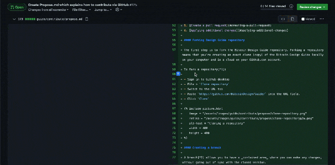Click the files viewed progress bar
Image resolution: width=335 pixels, height=165 pixels.
[273, 9]
